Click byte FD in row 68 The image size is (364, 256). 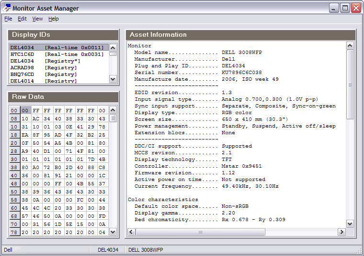coord(102,216)
